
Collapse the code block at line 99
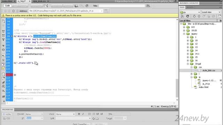point(12,36)
